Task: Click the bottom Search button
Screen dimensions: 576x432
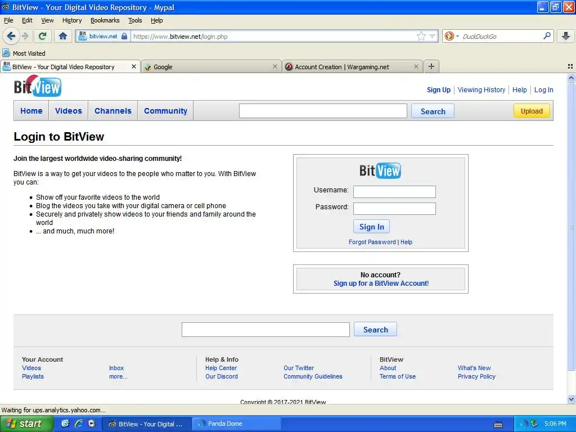Action: point(375,330)
